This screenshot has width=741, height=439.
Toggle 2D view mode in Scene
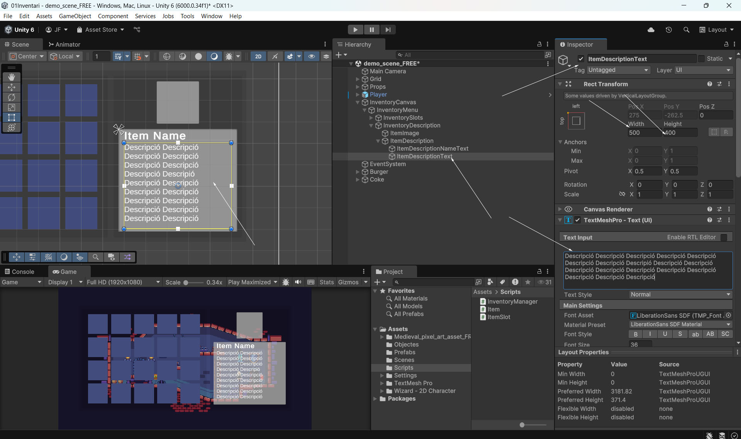[258, 56]
